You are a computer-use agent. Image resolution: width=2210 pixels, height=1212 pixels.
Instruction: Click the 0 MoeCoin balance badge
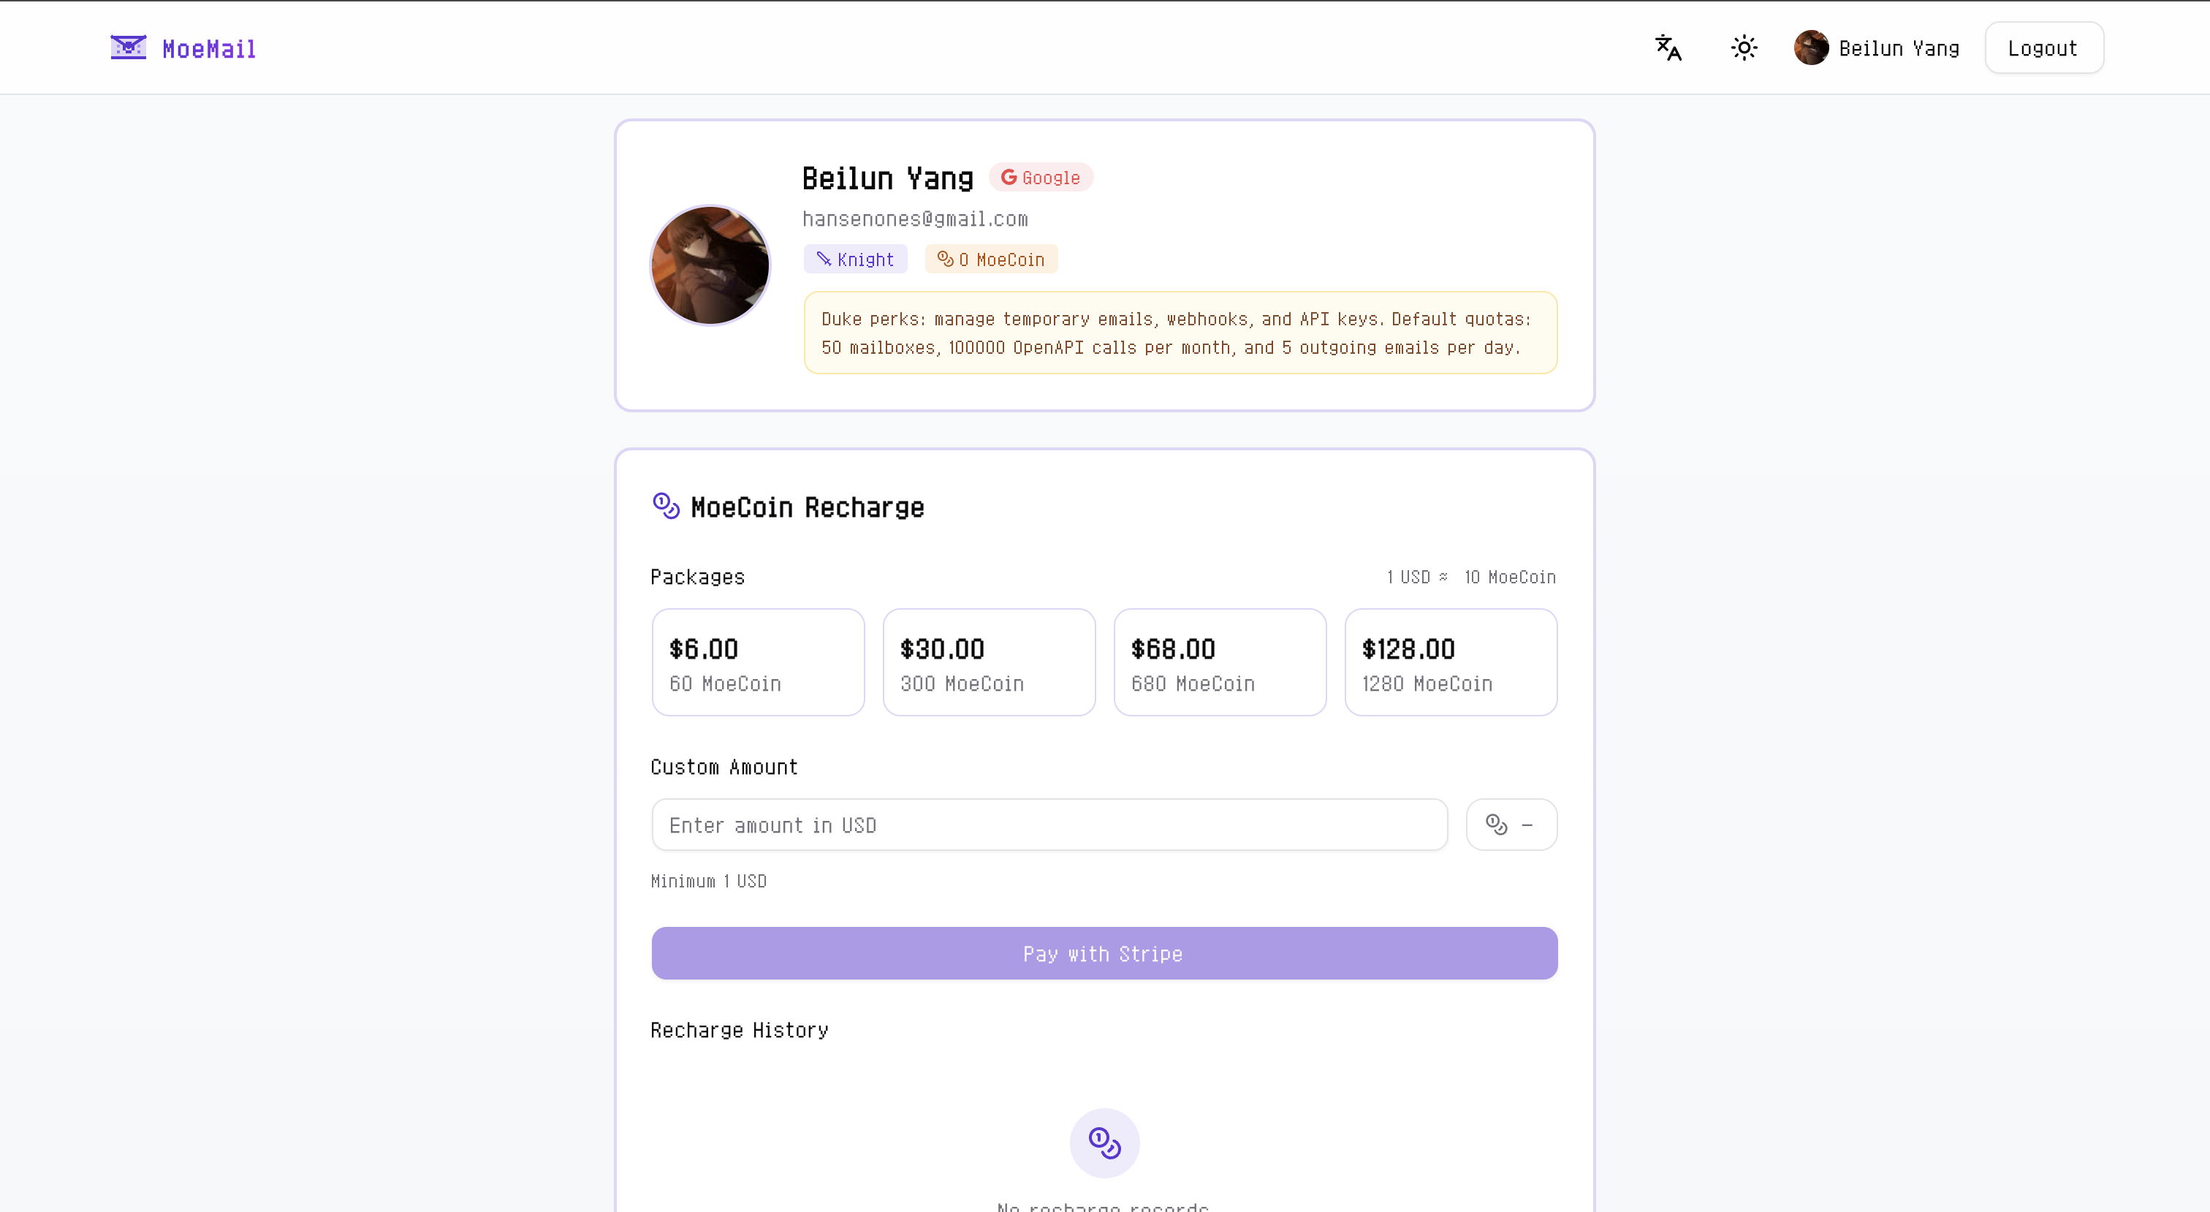point(991,260)
